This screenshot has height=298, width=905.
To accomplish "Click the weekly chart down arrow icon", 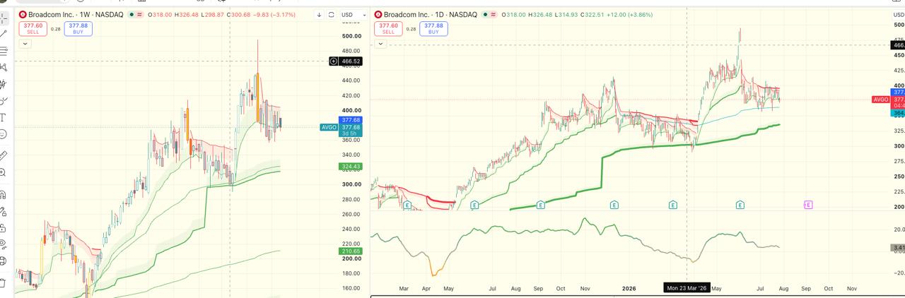I will (319, 15).
